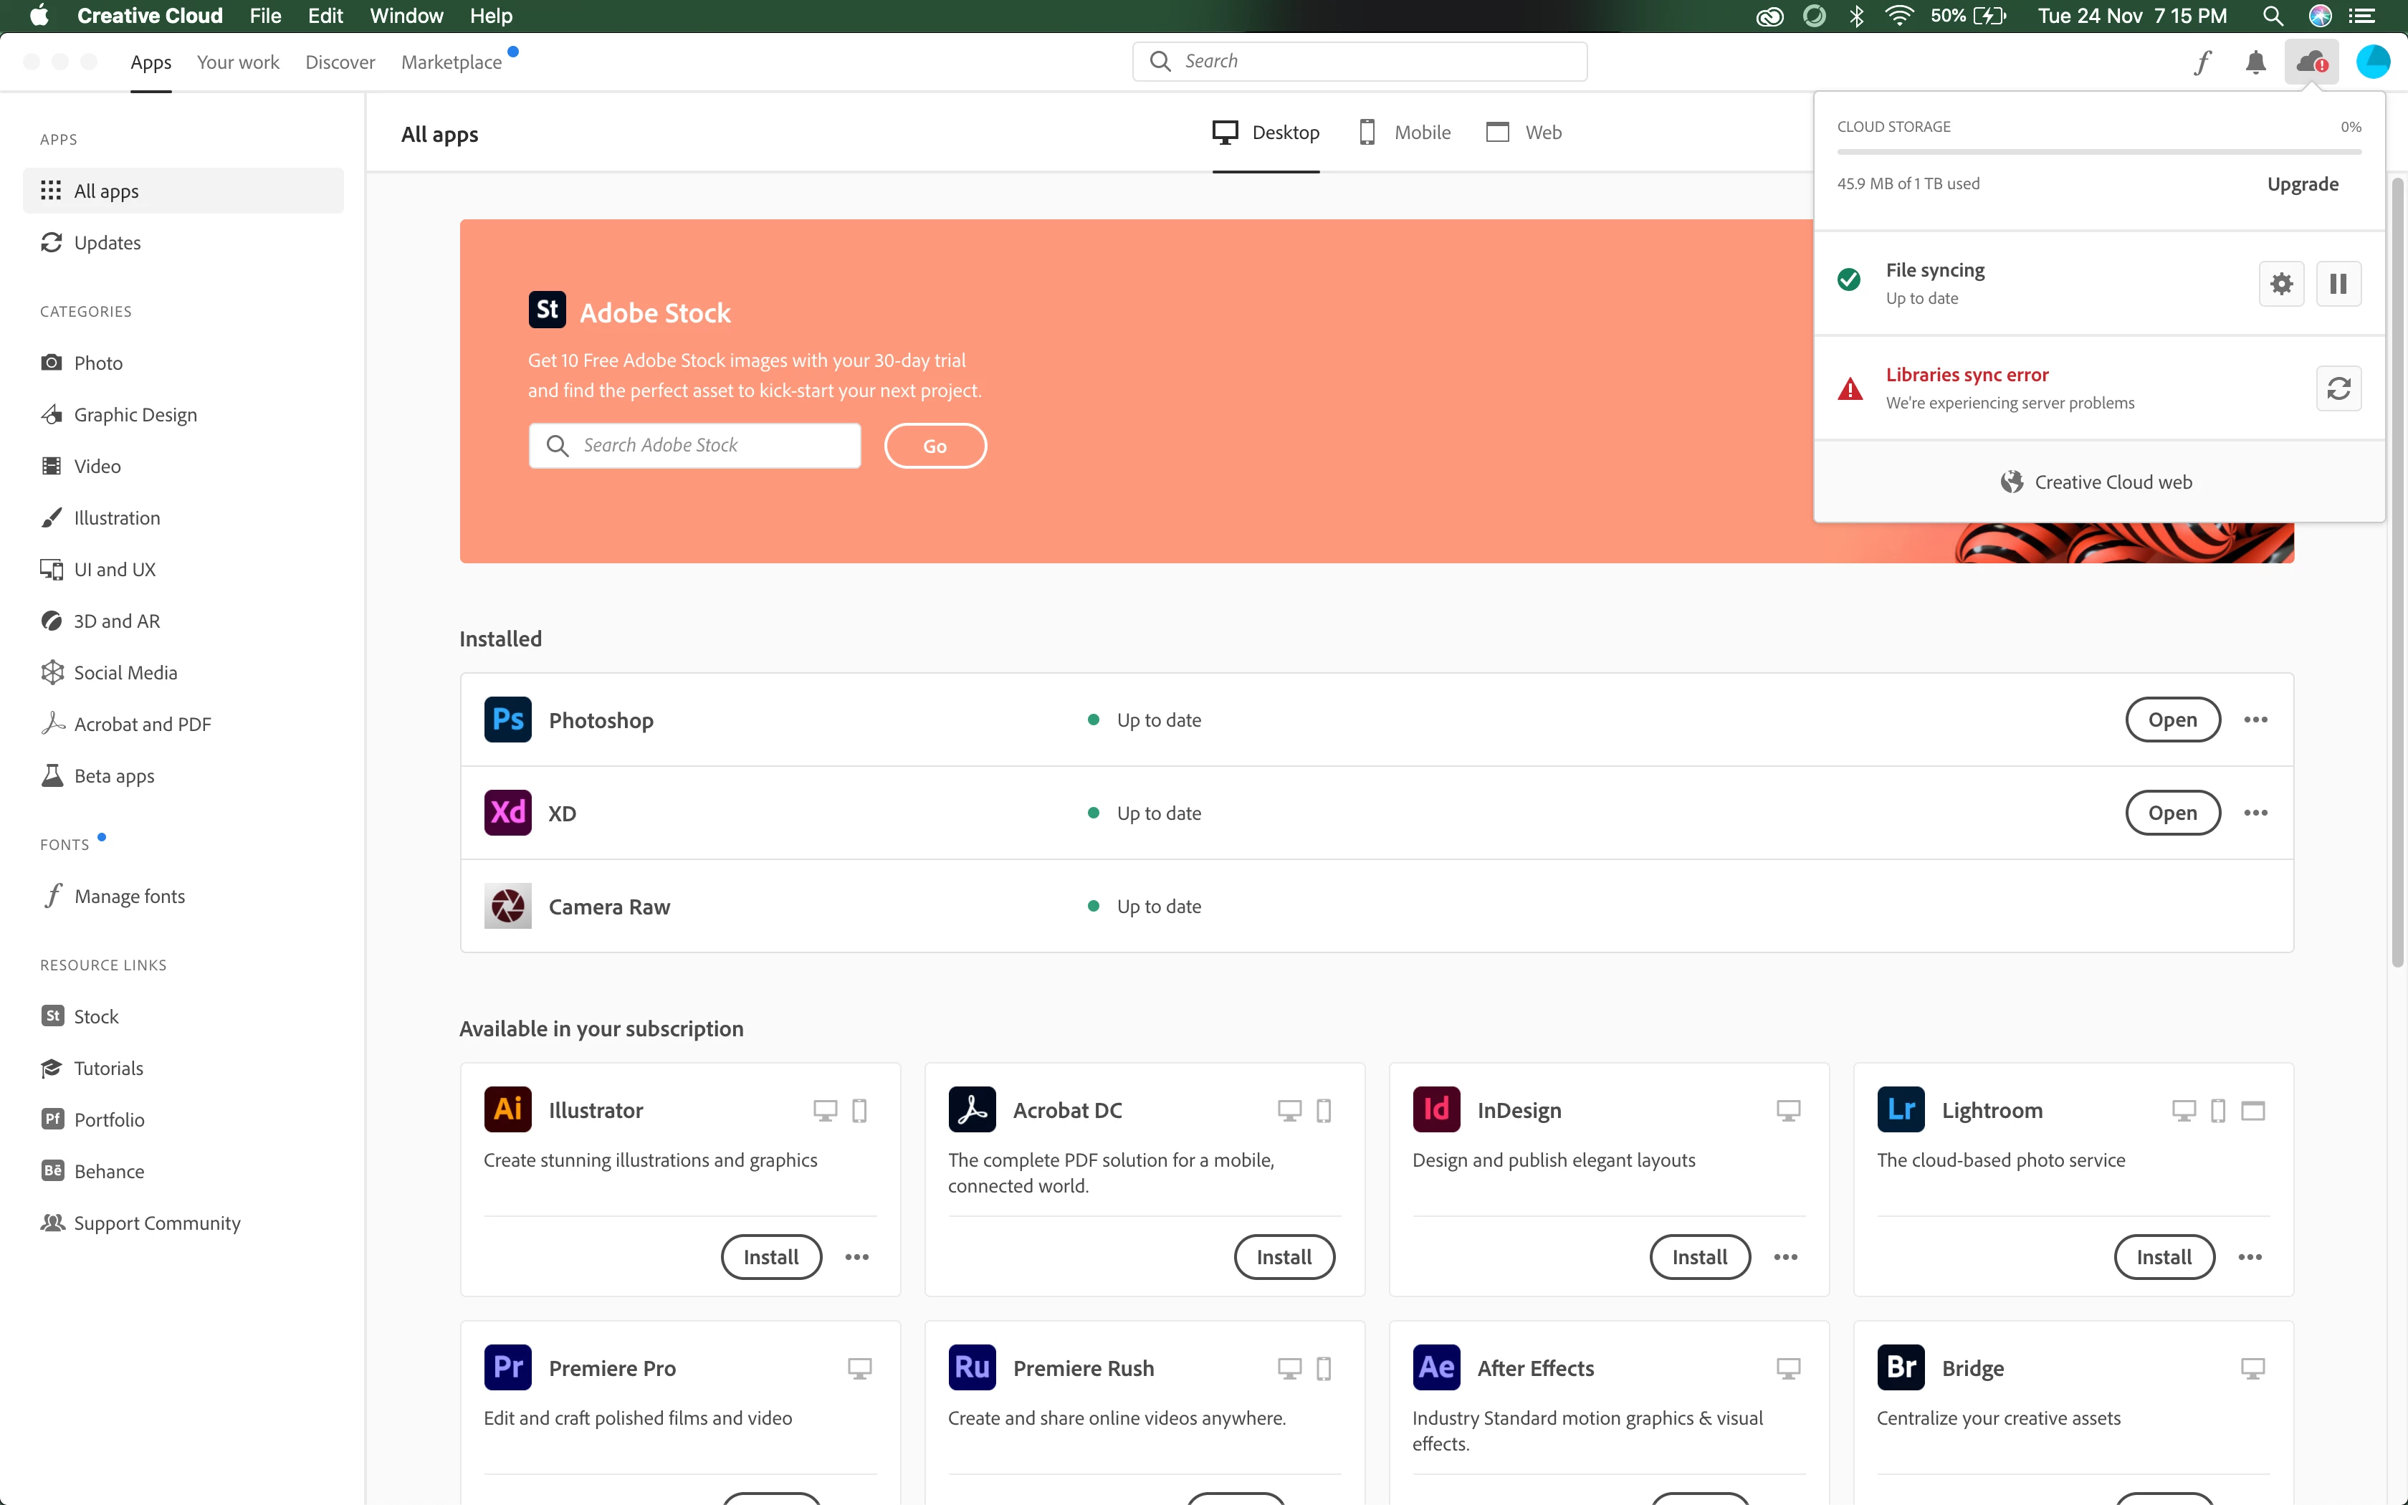Click Upgrade storage link

[2301, 184]
